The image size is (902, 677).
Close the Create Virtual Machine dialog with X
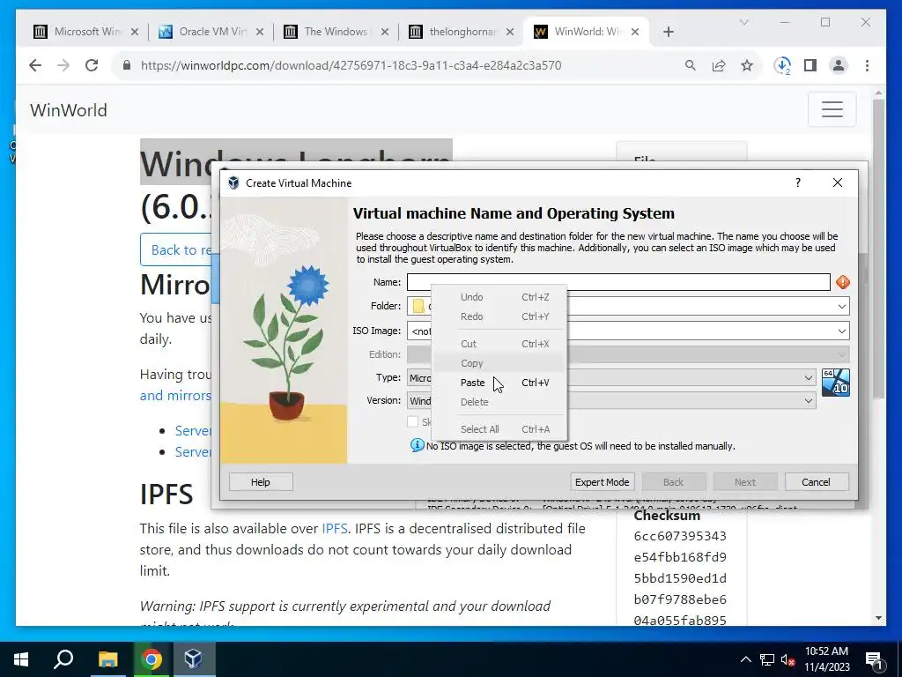[838, 182]
